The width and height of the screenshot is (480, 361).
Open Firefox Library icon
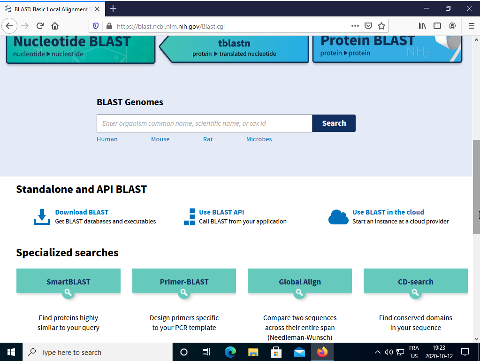(x=422, y=26)
